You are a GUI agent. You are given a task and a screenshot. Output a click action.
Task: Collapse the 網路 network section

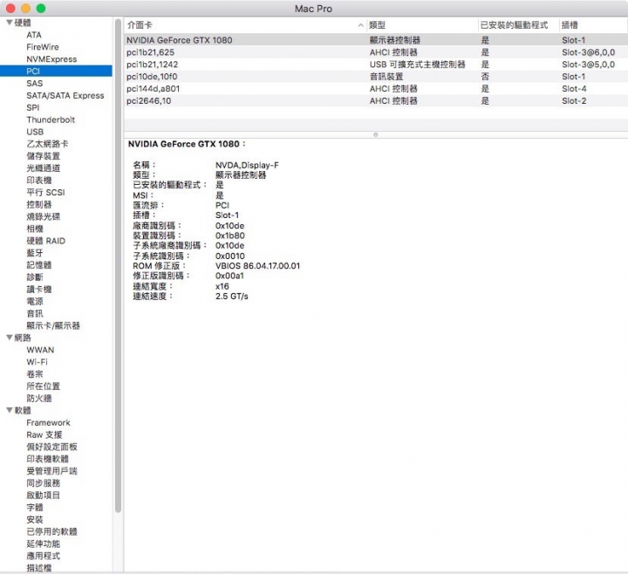tap(10, 338)
